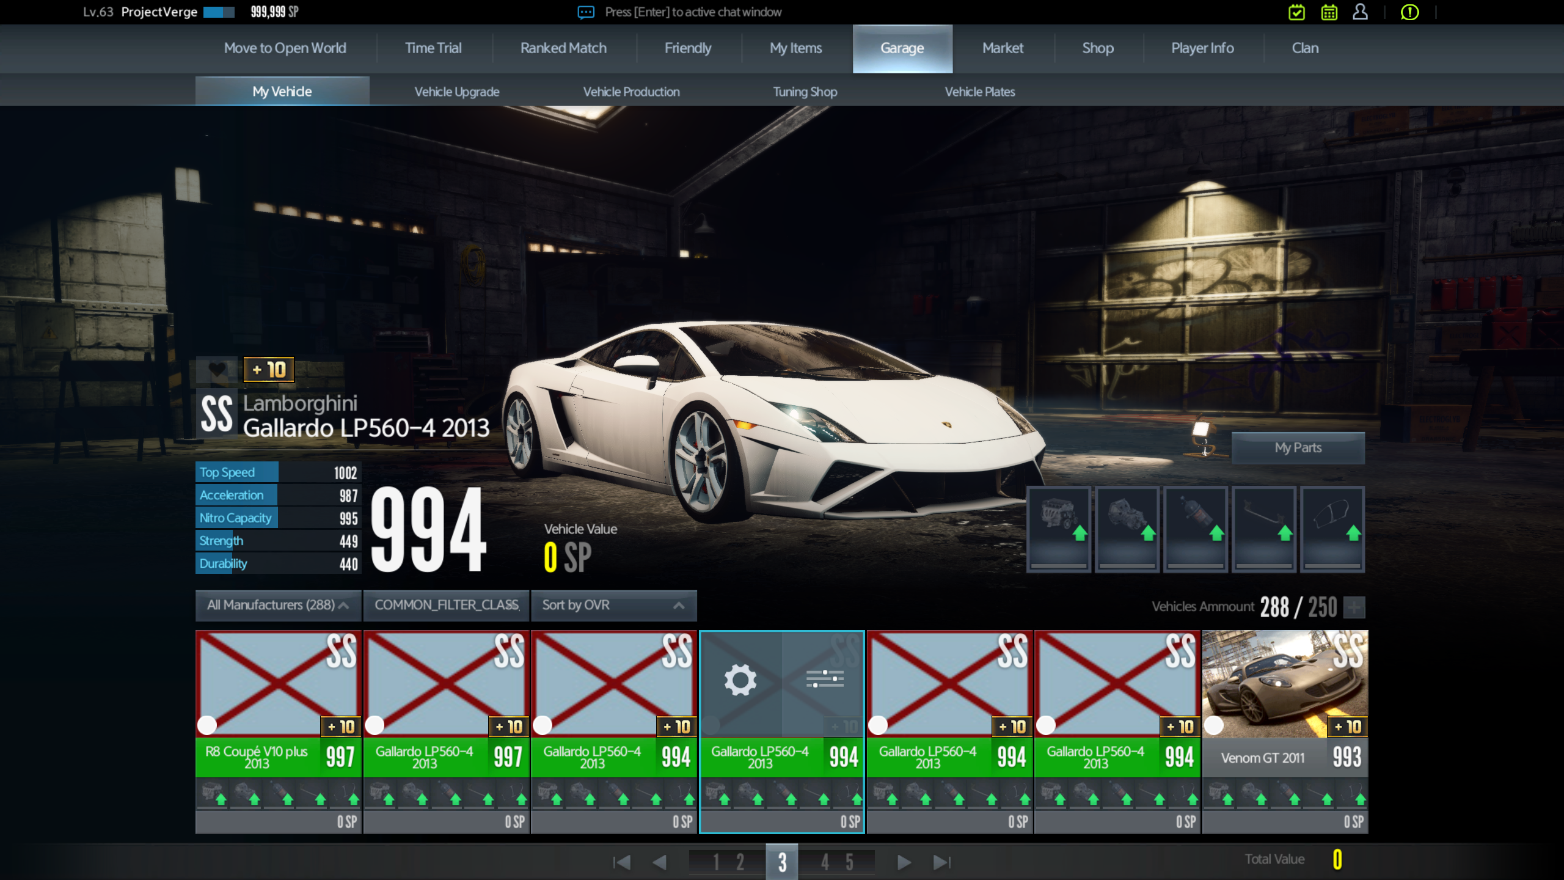Viewport: 1564px width, 880px height.
Task: Click the nitro icon on Venom GT 2011 card
Action: (1287, 793)
